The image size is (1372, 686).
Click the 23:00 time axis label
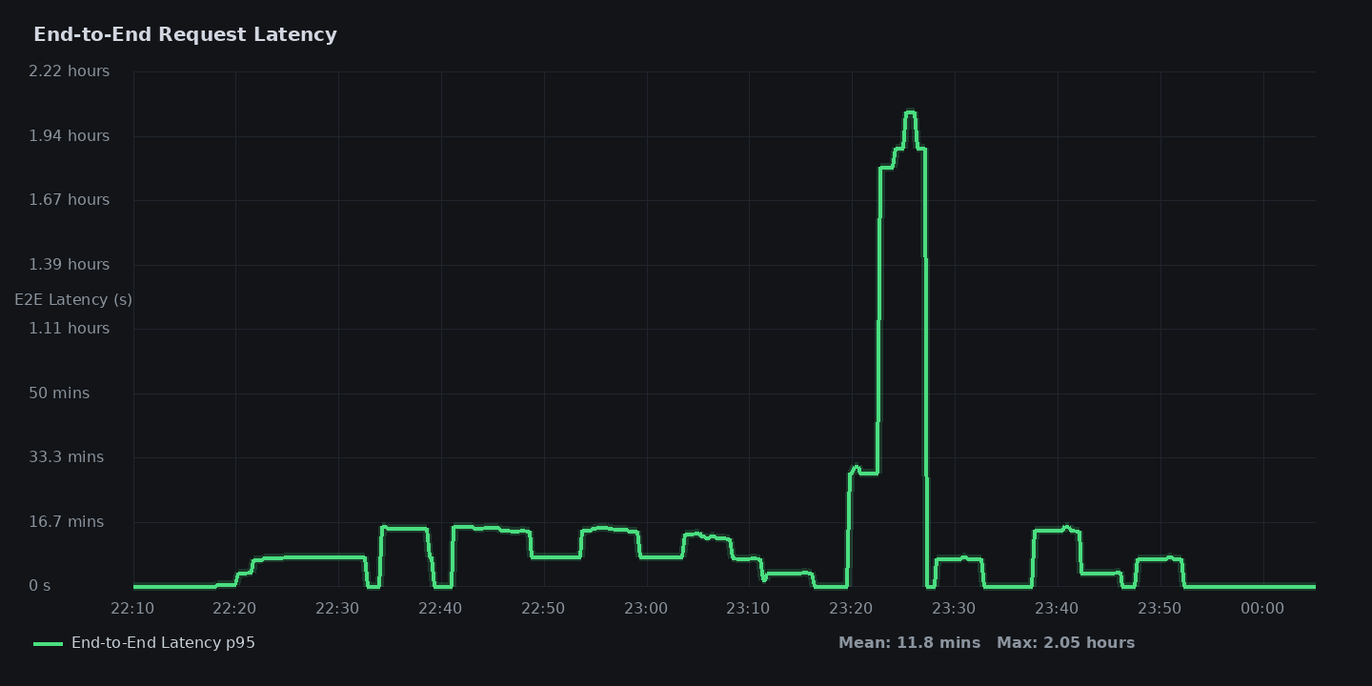tap(646, 609)
